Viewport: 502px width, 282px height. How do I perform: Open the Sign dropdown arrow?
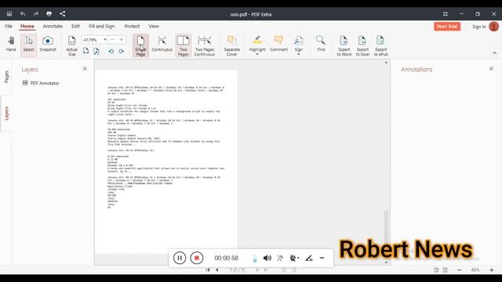(298, 54)
